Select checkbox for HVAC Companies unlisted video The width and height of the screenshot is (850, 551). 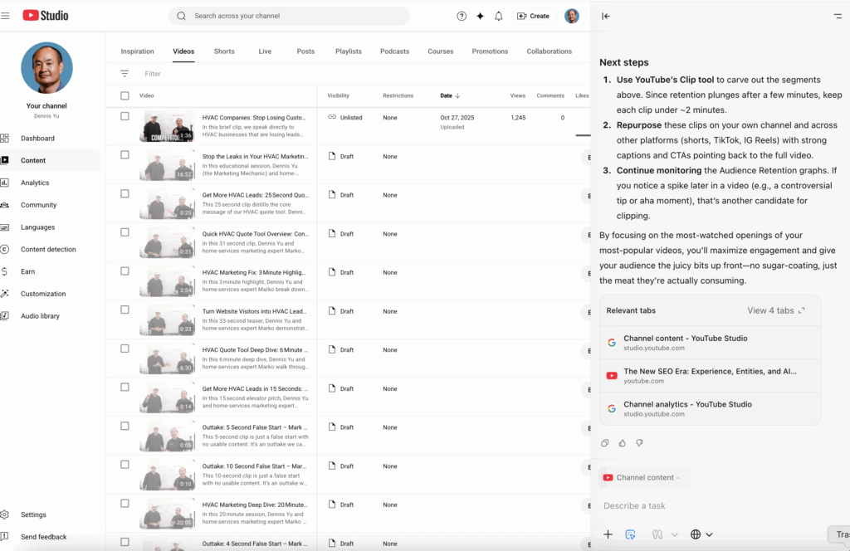coord(125,116)
